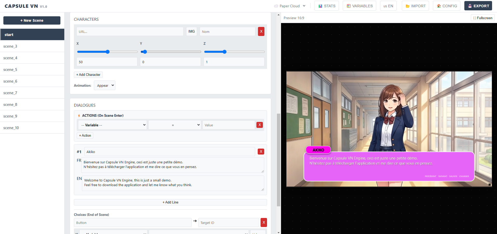
Task: Add a scene-enter action with + Action
Action: click(85, 136)
